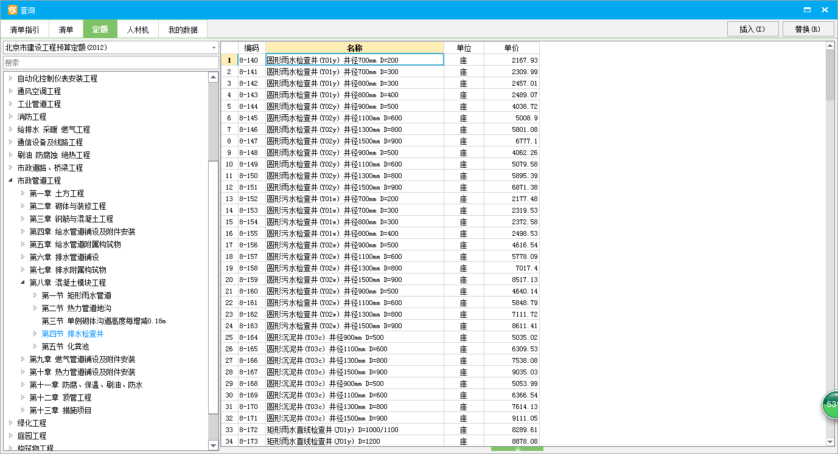This screenshot has height=454, width=838.
Task: Expand 第九章 燃气管道铺设及附件安装 arrow
Action: click(x=23, y=359)
